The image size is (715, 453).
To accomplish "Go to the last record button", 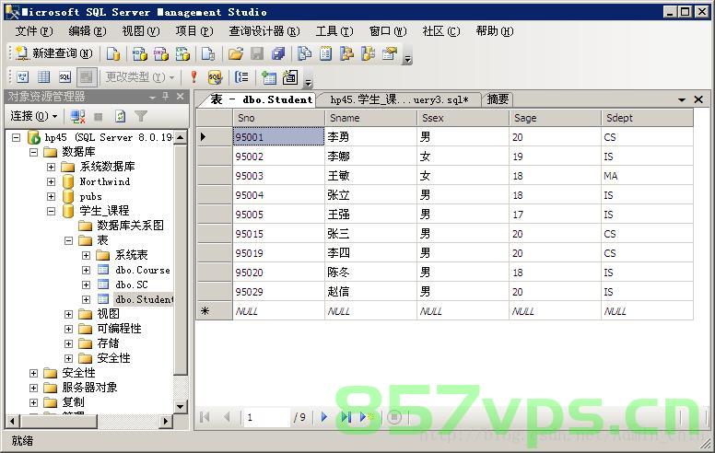I will 346,416.
